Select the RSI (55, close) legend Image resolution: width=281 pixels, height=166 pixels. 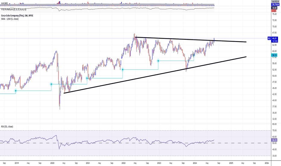[7, 126]
